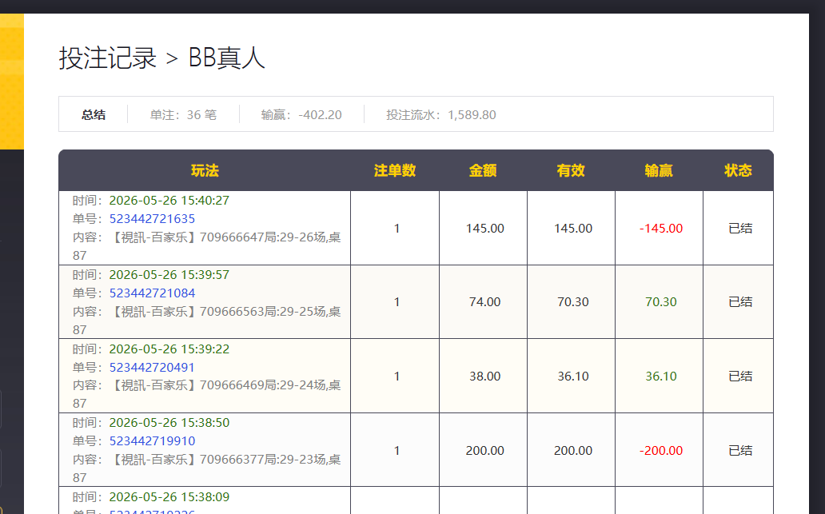Click timestamp 2026-05-26 15:40:27
825x514 pixels.
pos(169,201)
